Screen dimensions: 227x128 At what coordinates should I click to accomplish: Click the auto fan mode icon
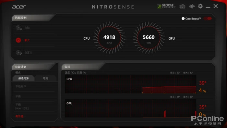coord(19,28)
